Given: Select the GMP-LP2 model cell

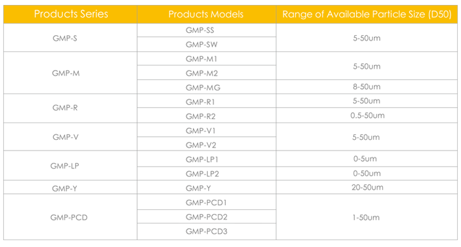Looking at the screenshot, I should click(207, 174).
